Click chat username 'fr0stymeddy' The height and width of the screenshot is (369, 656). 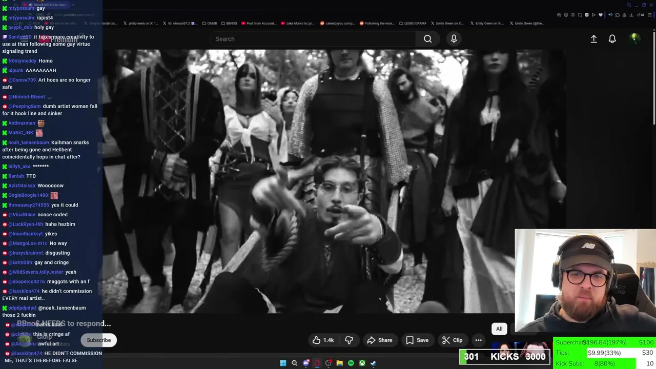22,61
